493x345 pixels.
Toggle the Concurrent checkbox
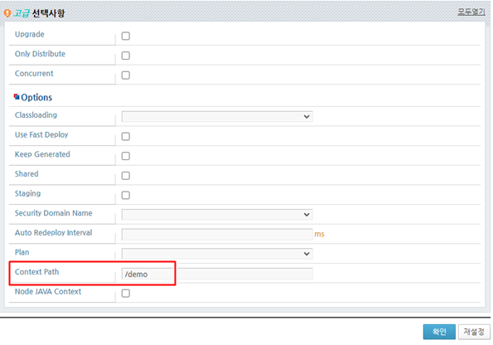[126, 75]
